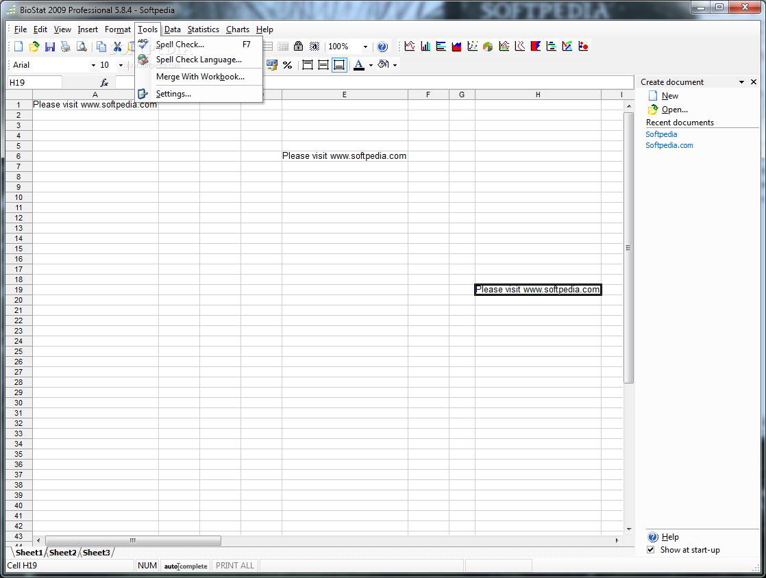
Task: Click the Open file toolbar icon
Action: (34, 47)
